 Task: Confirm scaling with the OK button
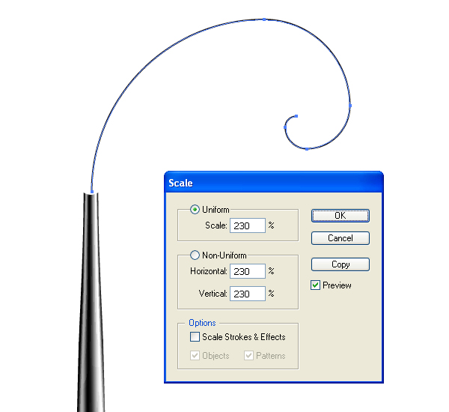point(340,216)
